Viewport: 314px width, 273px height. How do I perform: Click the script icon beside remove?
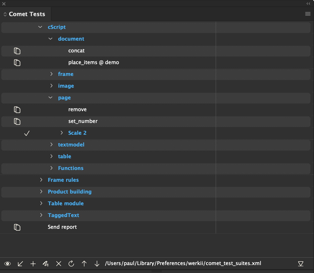pos(17,110)
